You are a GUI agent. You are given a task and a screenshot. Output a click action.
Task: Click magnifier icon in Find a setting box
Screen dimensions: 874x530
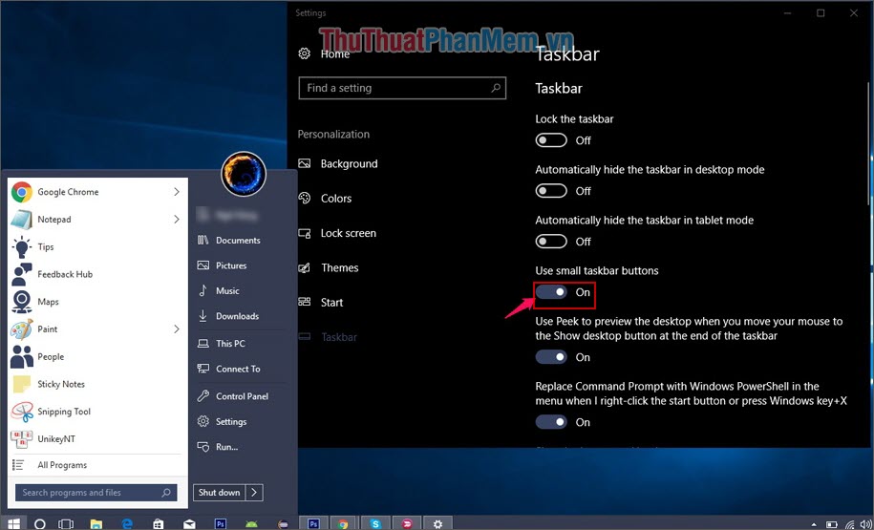(x=496, y=88)
